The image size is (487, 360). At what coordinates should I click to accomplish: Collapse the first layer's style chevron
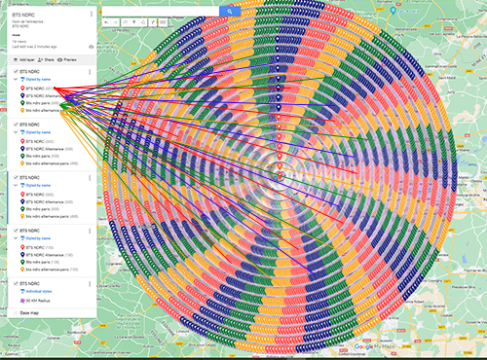pyautogui.click(x=16, y=79)
